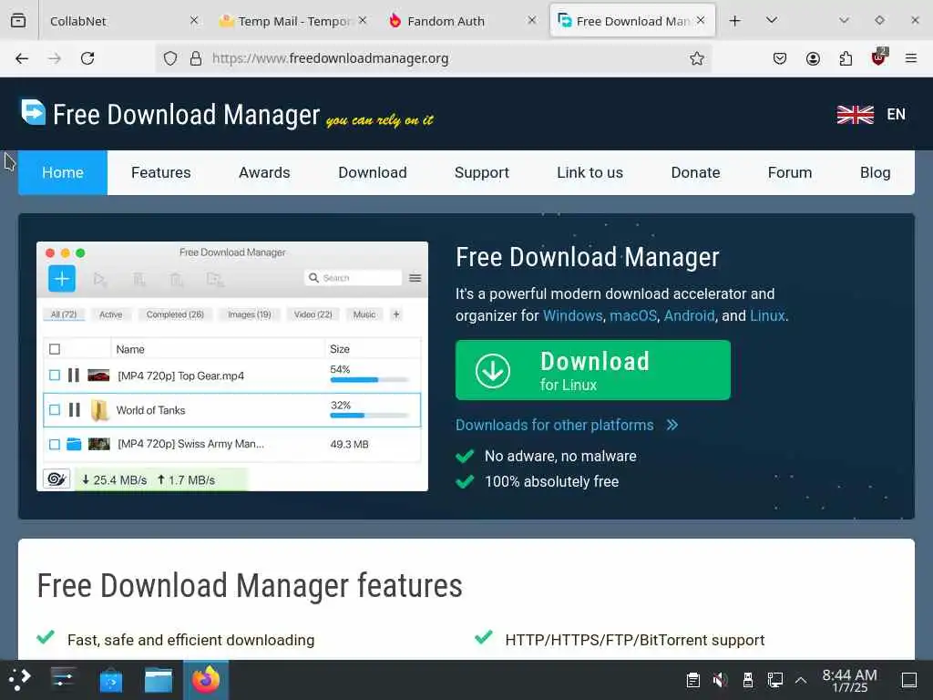
Task: Click the Show Desktop icon in taskbar
Action: click(x=909, y=680)
